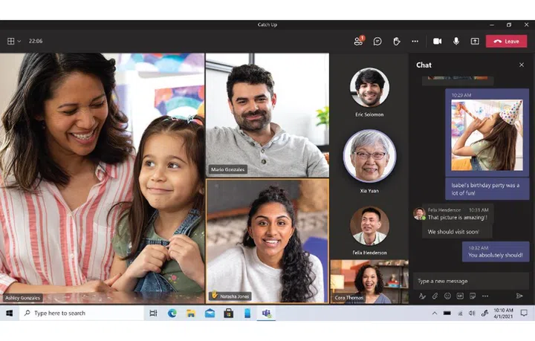Raise hand using the hand icon
This screenshot has width=535, height=341.
coord(397,42)
